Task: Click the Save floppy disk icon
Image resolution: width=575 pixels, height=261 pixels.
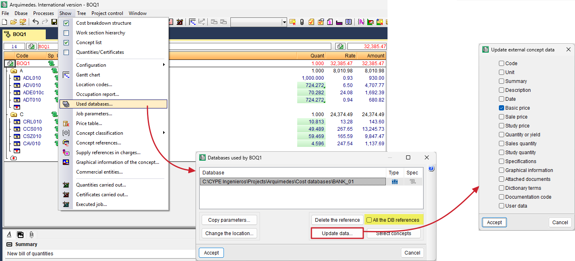Action: (54, 22)
